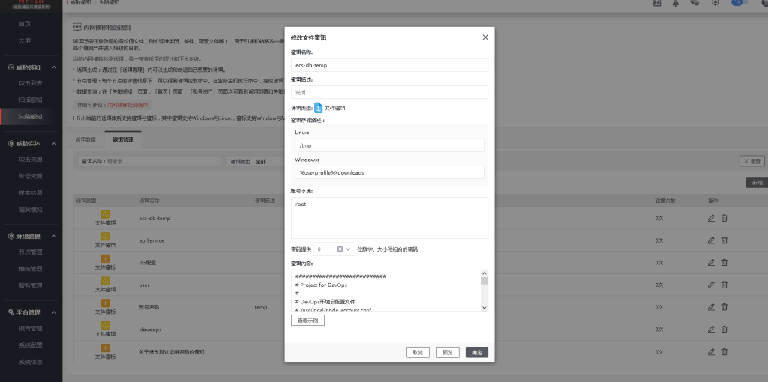Viewport: 768px width, 382px height.
Task: Click the delete trash icon for cloudops row
Action: (x=724, y=329)
